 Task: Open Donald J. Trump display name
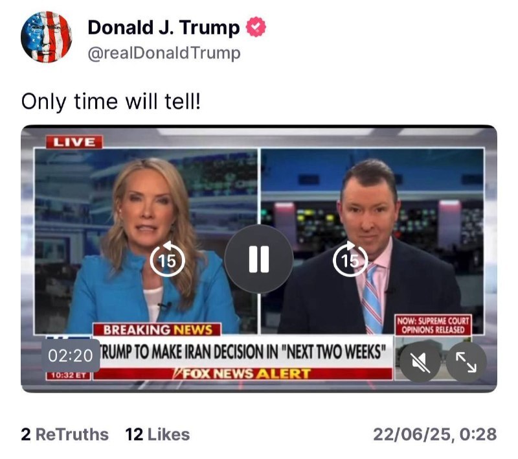click(x=164, y=27)
